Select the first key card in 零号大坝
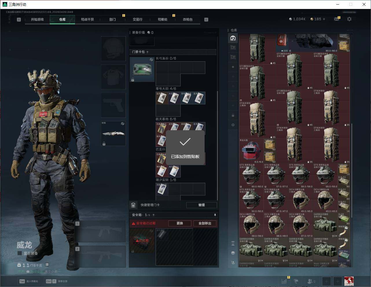The image size is (371, 287). pyautogui.click(x=162, y=98)
